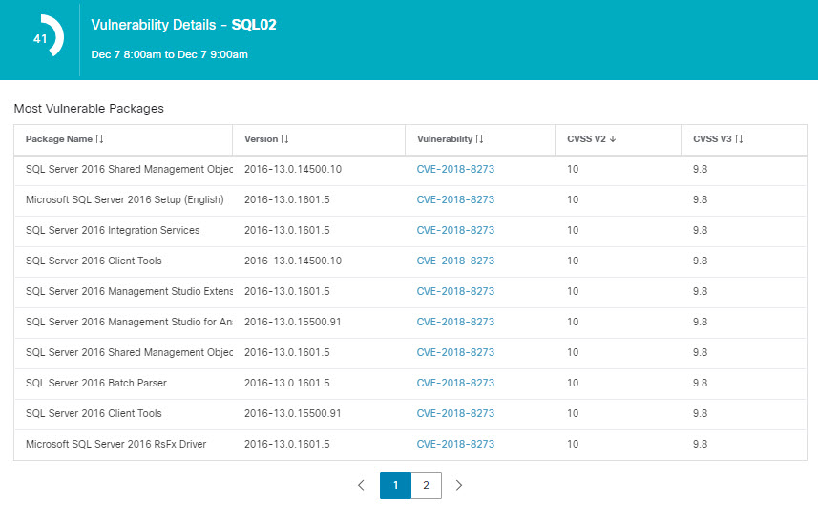Click date range 'Dec 7 8:00am to Dec 7 9:00am'
The image size is (818, 522).
coord(170,54)
